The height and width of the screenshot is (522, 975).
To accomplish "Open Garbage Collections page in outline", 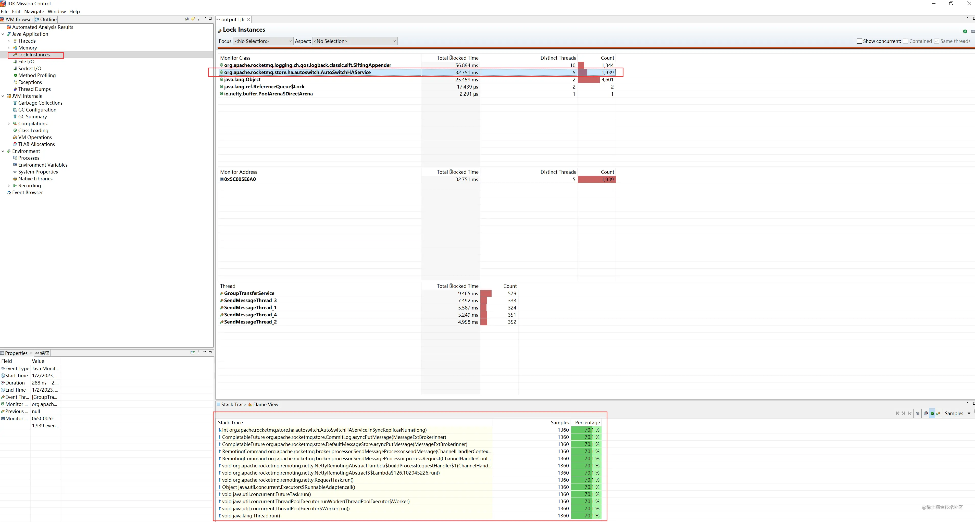I will tap(40, 103).
